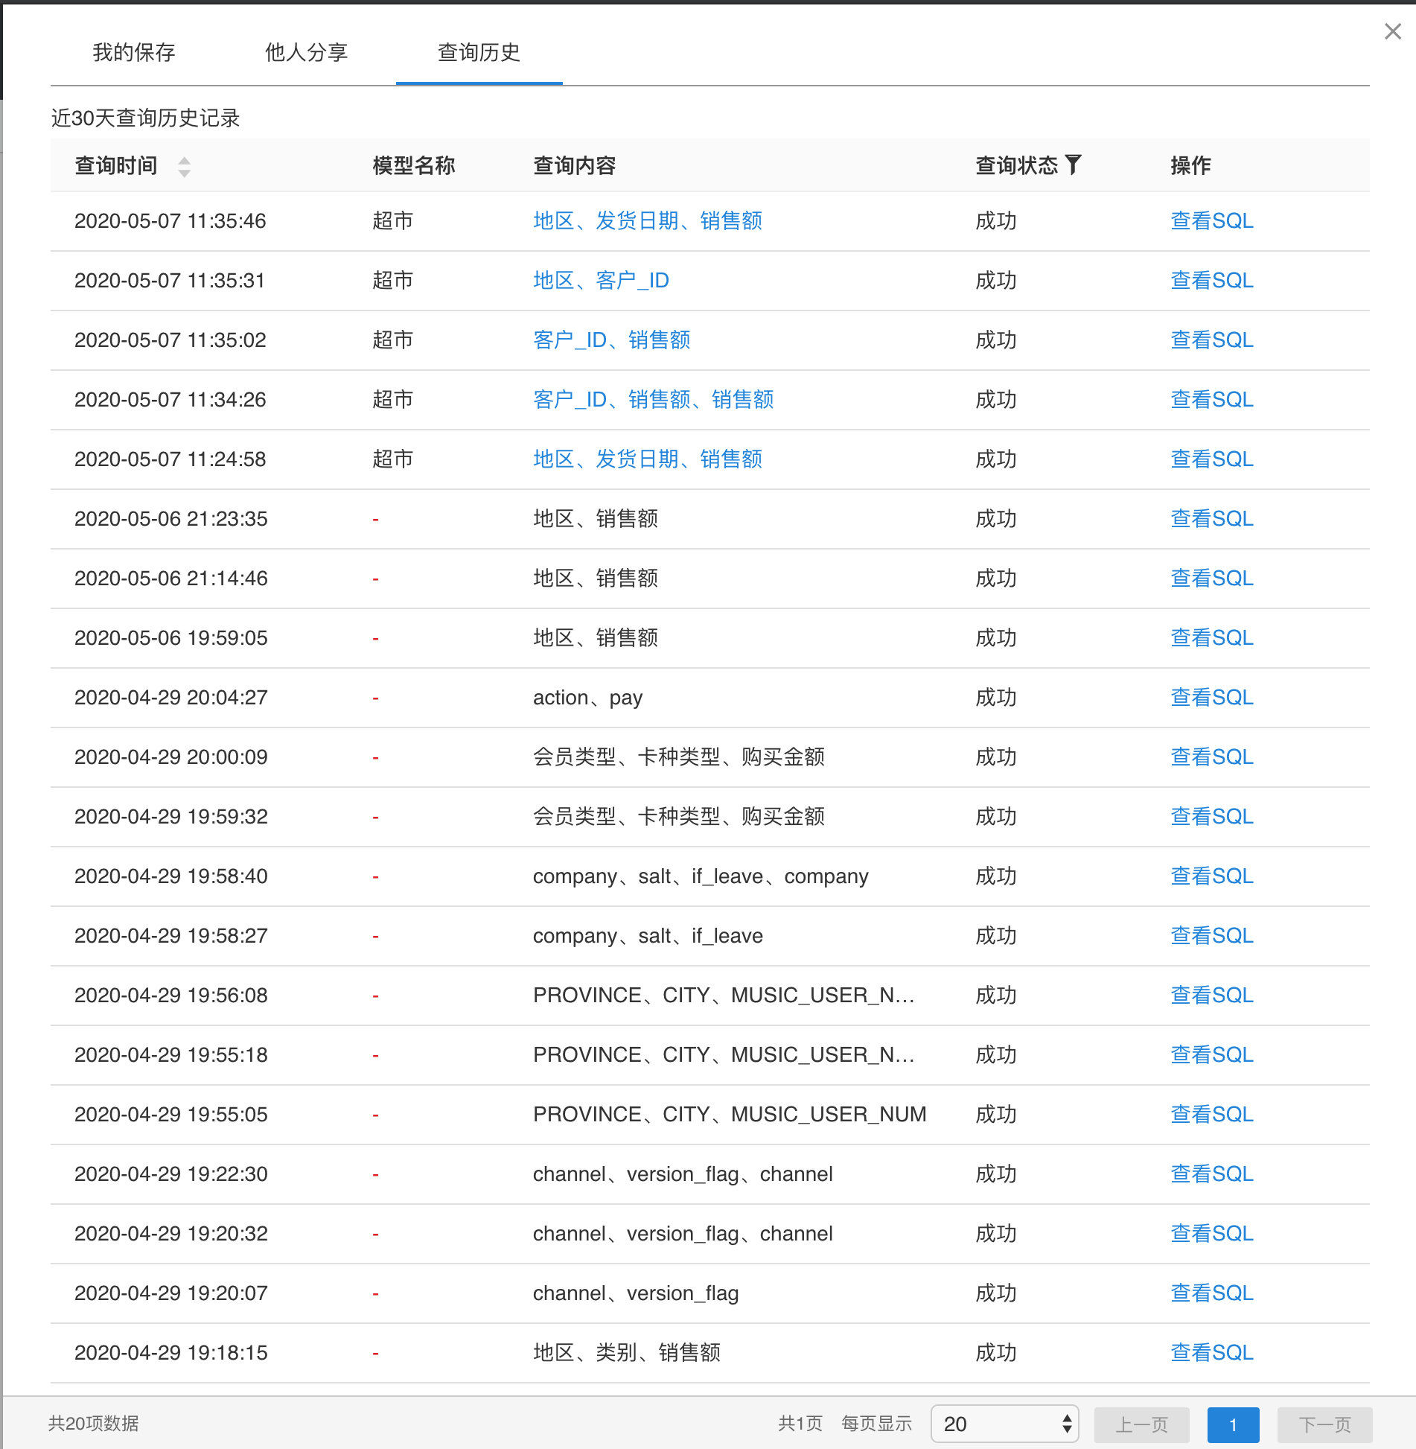View SQL for 2020-05-07 11:35:46 query
1416x1449 pixels.
[1212, 221]
